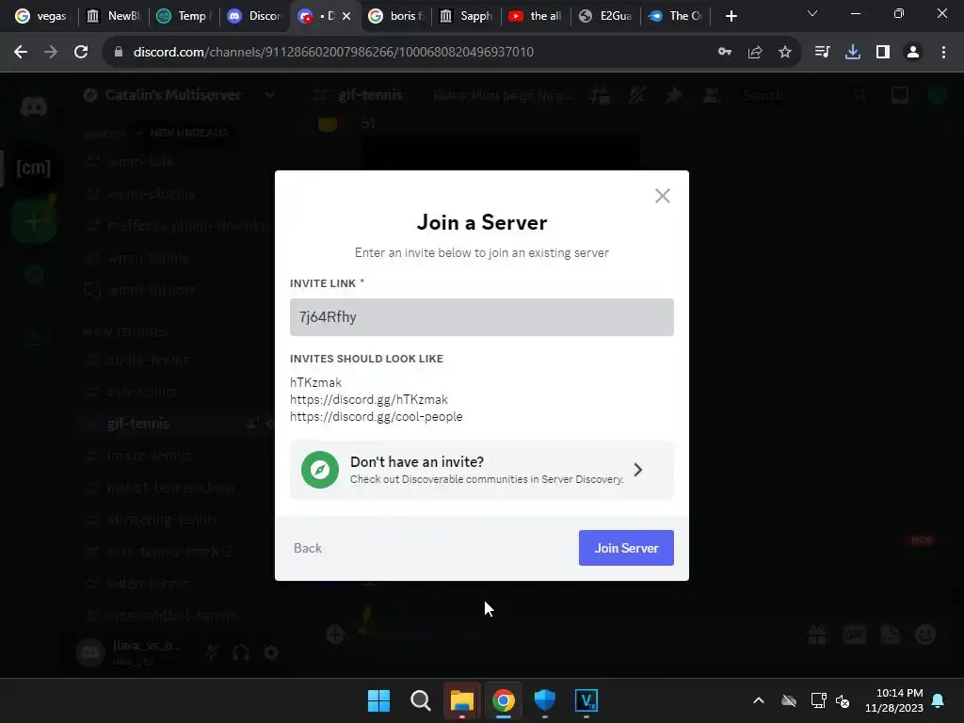This screenshot has height=723, width=964.
Task: Close the active Discord browser tab
Action: 346,16
